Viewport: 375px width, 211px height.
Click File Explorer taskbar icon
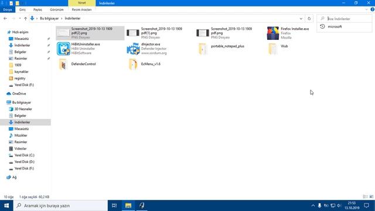click(128, 206)
